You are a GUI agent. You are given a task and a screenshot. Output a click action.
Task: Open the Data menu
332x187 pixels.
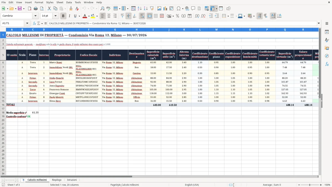tap(69, 2)
